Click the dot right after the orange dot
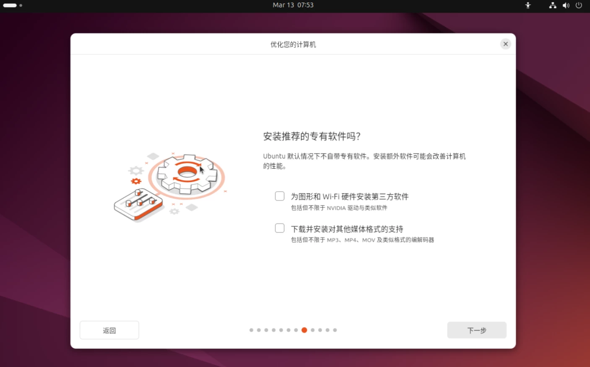 [312, 330]
